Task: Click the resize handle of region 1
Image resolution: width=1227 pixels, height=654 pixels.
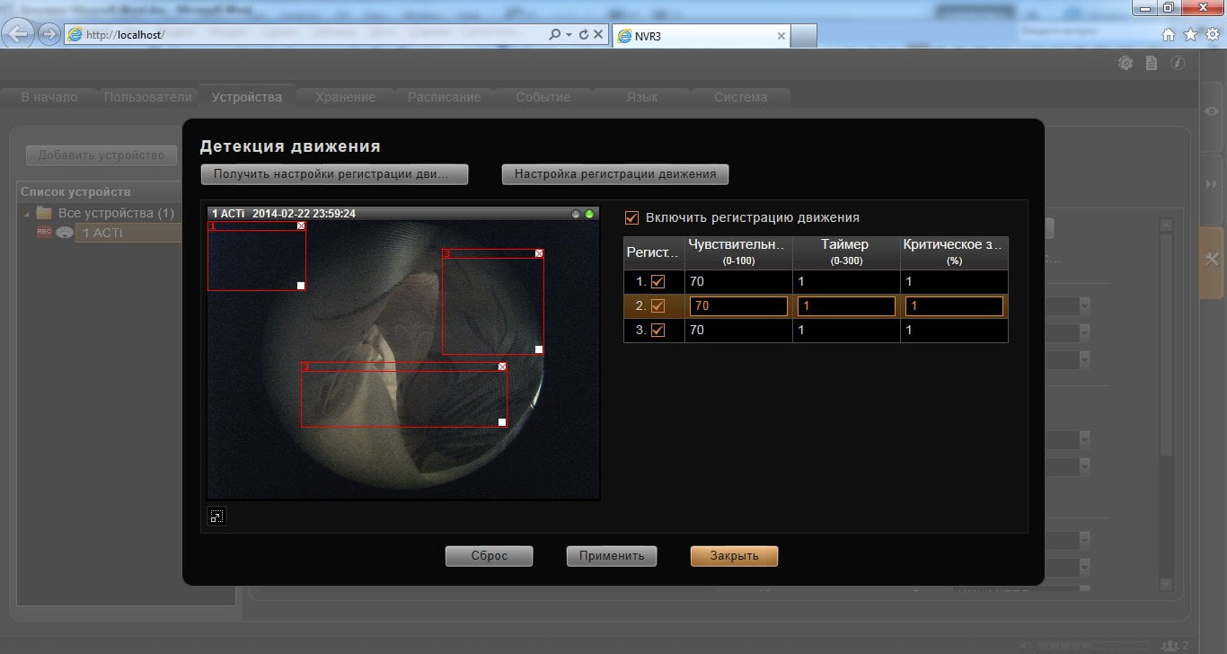Action: (301, 286)
